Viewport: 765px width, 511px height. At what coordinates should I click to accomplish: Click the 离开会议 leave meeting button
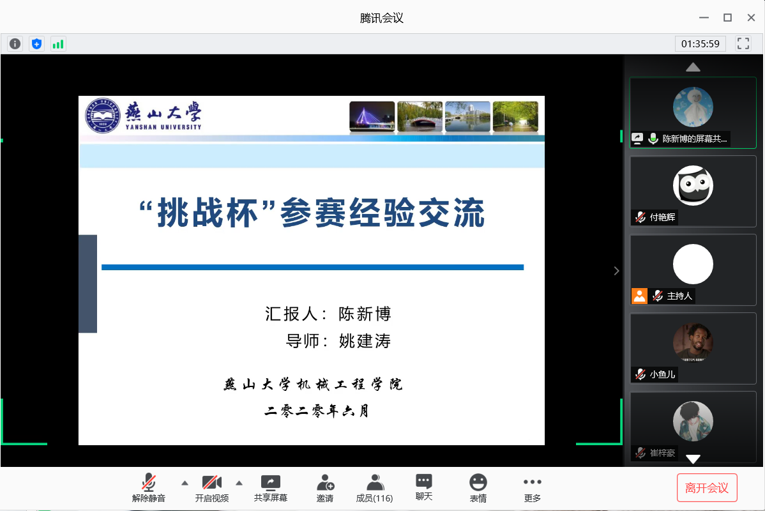tap(707, 488)
